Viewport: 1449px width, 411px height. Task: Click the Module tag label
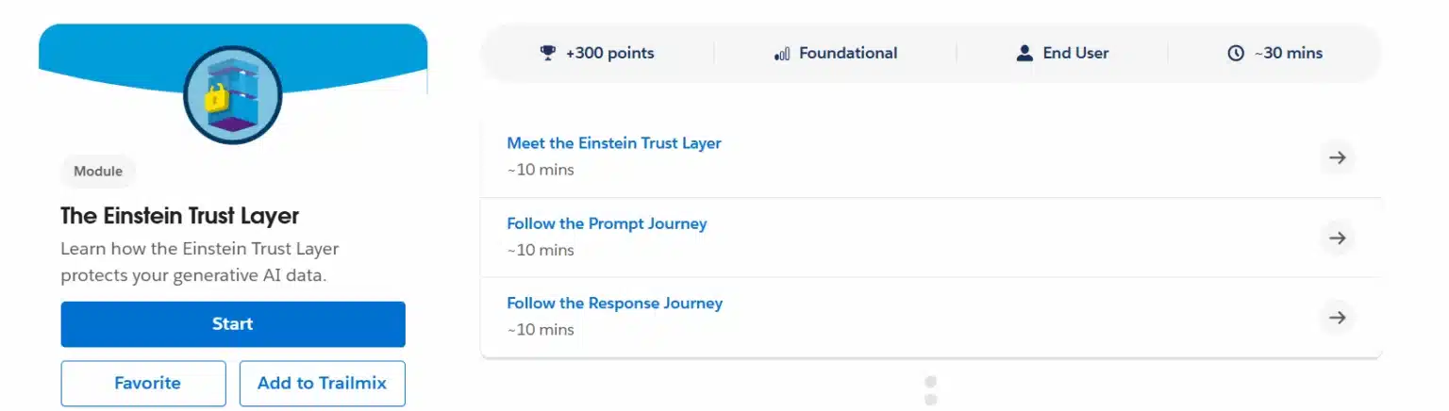point(98,172)
